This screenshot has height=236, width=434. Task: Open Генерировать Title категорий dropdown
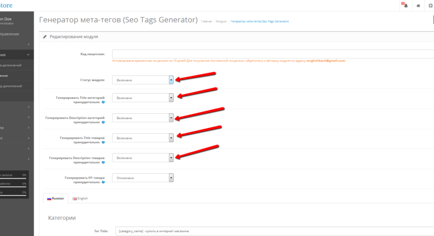click(143, 98)
